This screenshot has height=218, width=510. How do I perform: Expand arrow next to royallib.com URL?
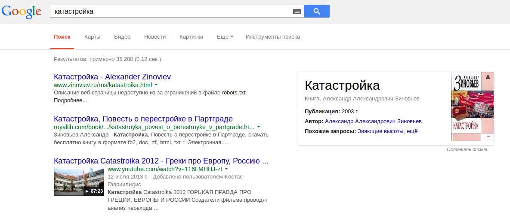click(259, 126)
